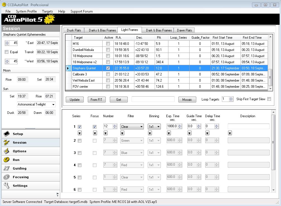
Task: Click the Target column header
Action: 87,37
